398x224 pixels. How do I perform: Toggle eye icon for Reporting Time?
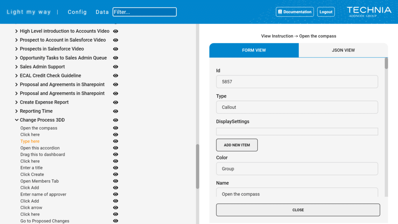115,111
